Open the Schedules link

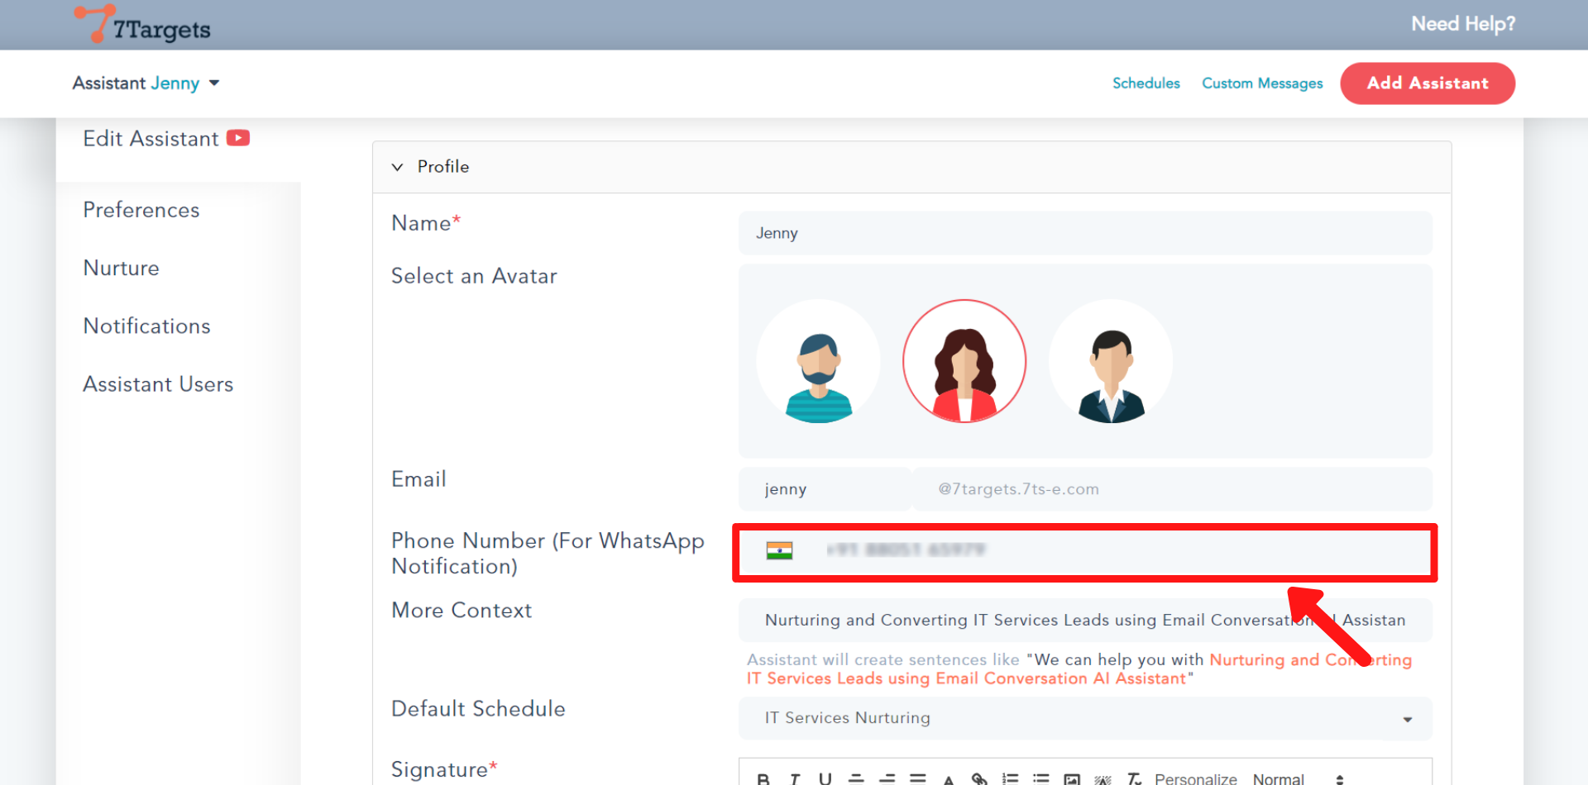click(1146, 83)
